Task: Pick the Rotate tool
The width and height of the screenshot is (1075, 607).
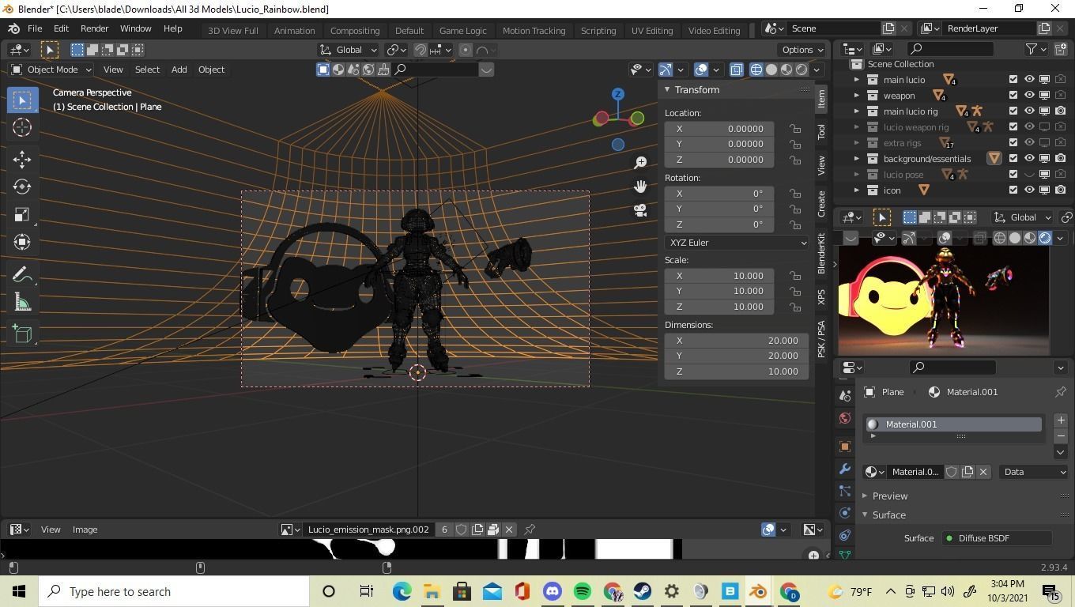Action: pyautogui.click(x=22, y=187)
